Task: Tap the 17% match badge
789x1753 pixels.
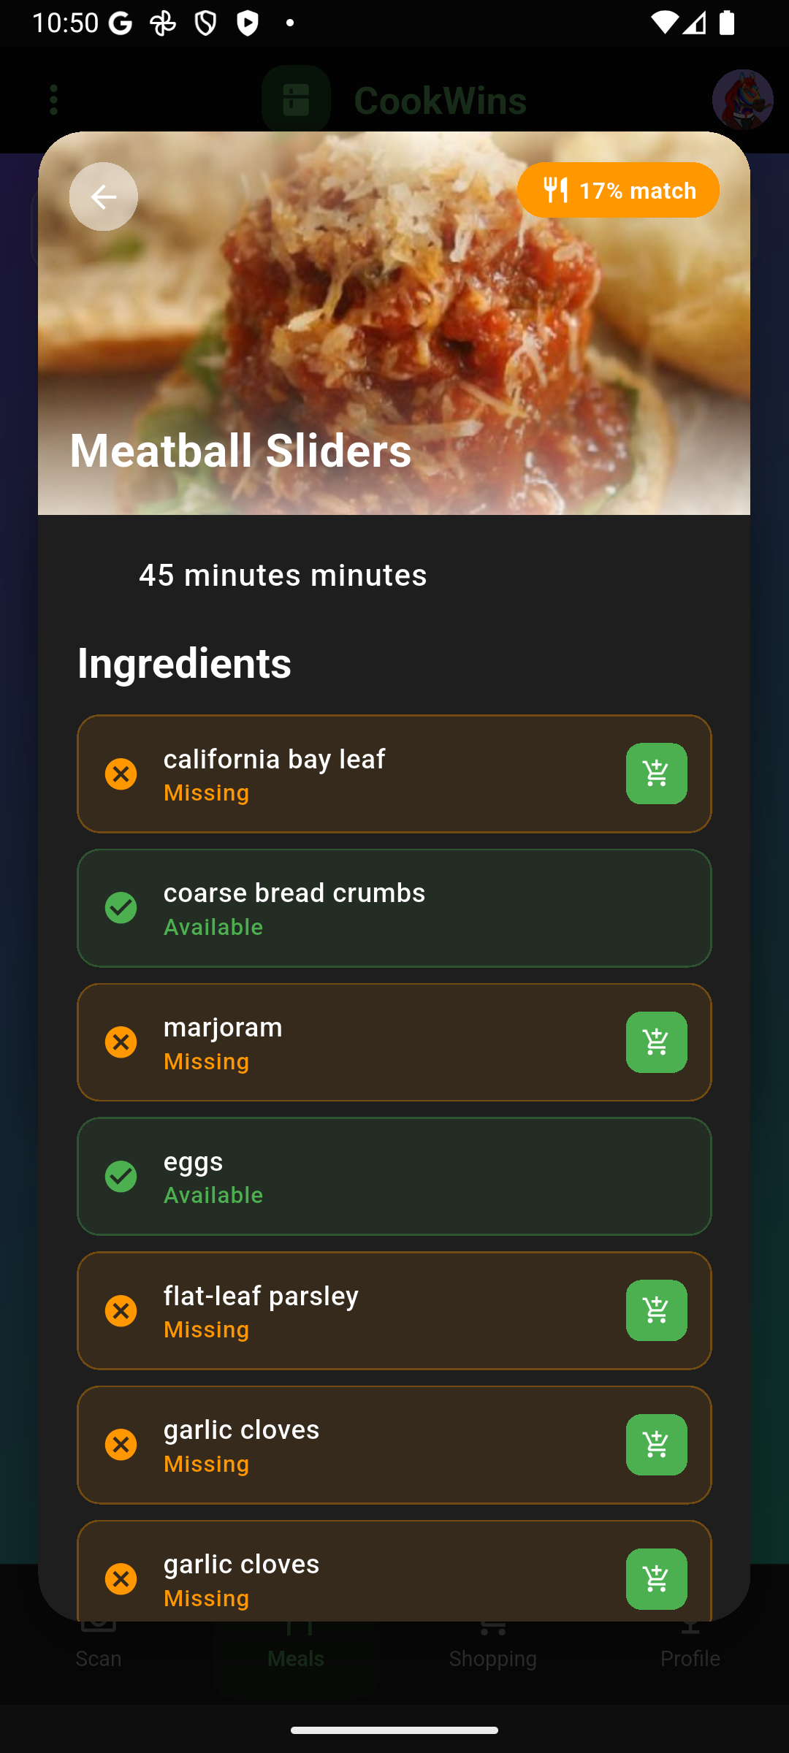Action: (618, 190)
